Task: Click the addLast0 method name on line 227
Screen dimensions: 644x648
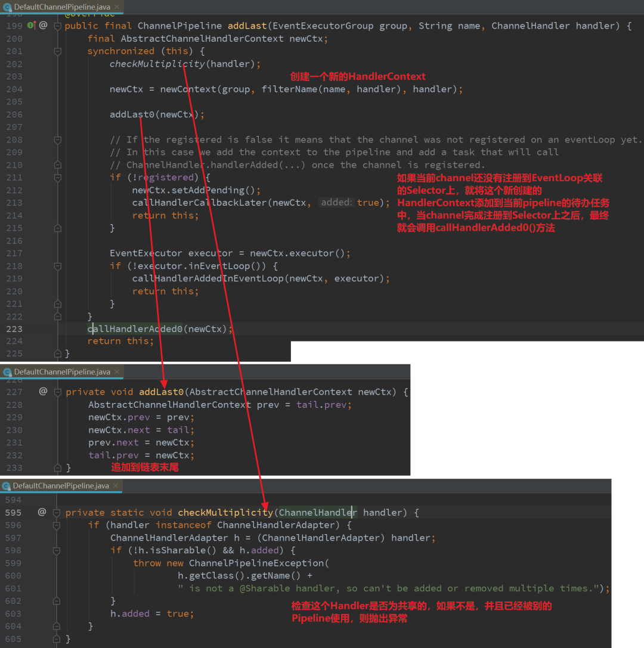Action: [x=161, y=392]
